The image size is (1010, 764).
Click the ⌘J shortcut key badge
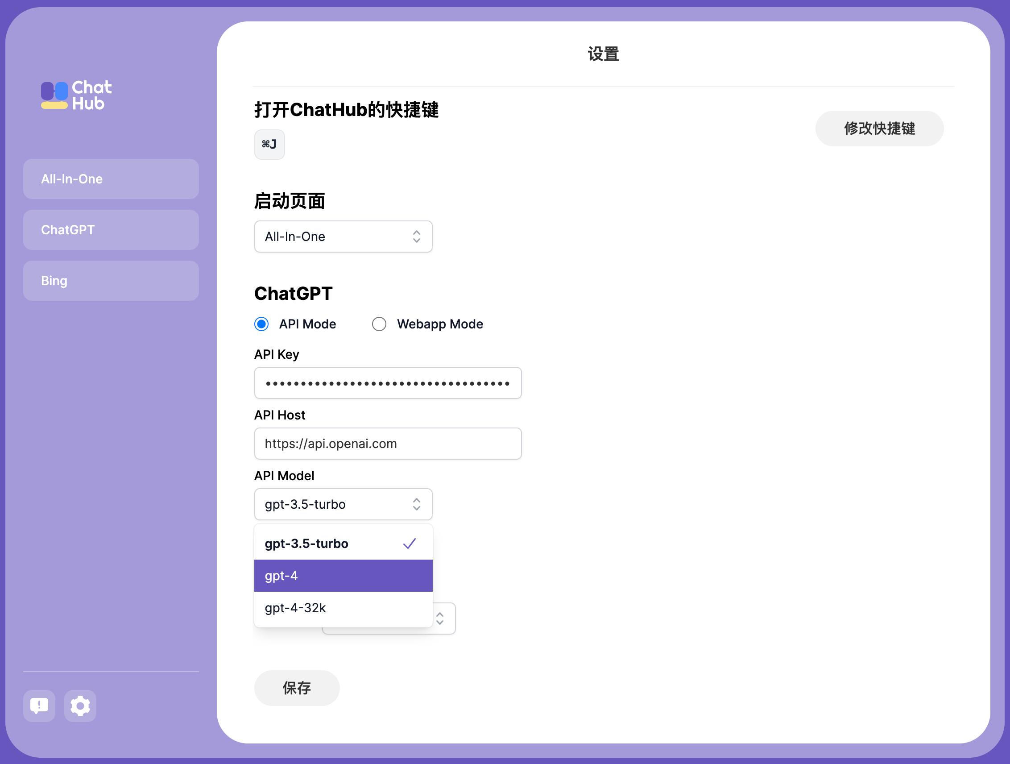(x=269, y=144)
